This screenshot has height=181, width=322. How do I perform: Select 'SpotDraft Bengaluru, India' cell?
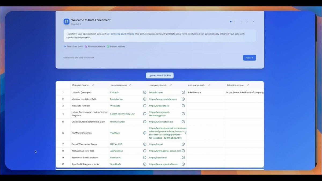point(89,164)
